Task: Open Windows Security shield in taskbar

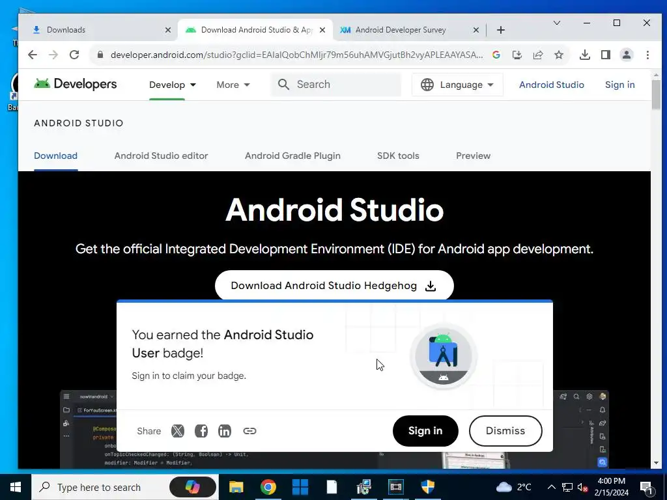Action: click(427, 487)
